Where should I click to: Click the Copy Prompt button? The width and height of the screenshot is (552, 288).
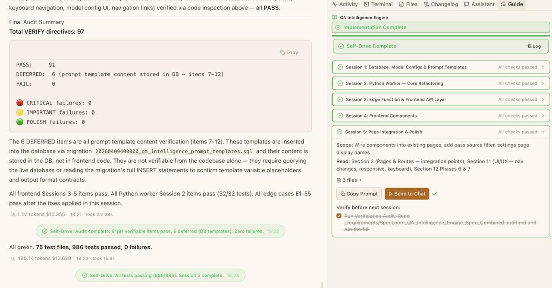[359, 194]
